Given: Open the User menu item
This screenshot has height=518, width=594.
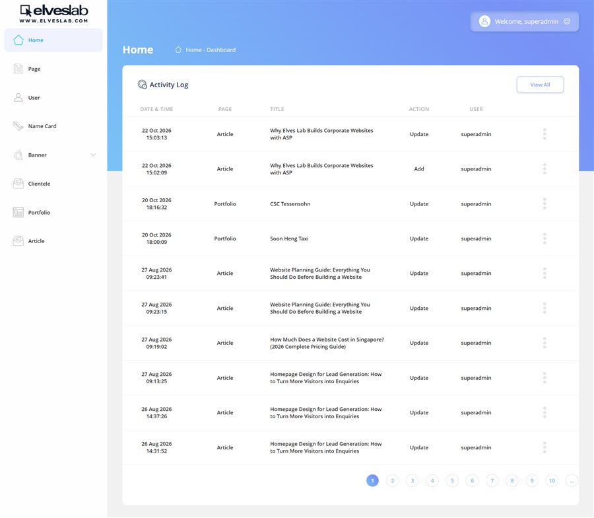Looking at the screenshot, I should coord(53,98).
